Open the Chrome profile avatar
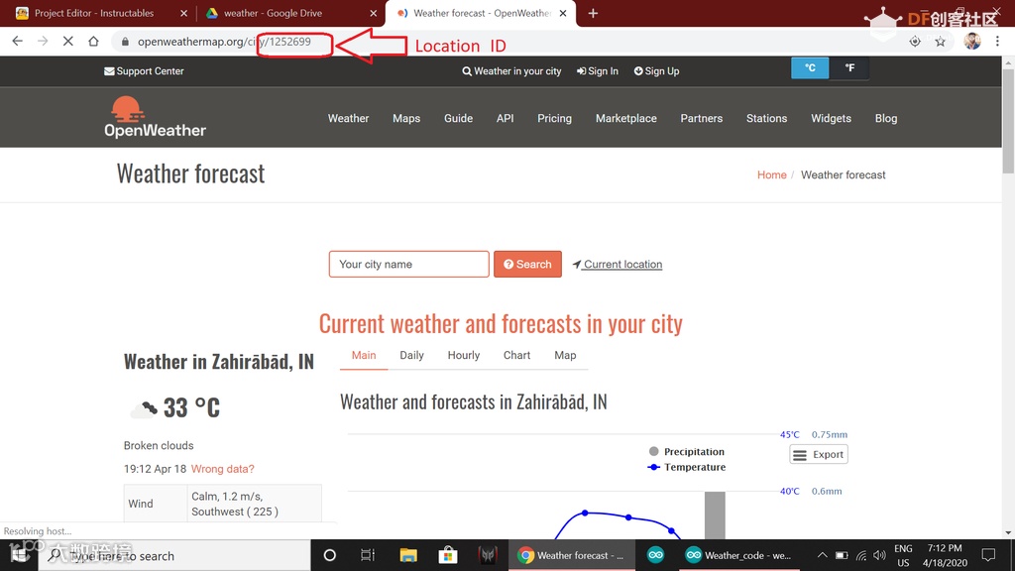 [x=971, y=42]
